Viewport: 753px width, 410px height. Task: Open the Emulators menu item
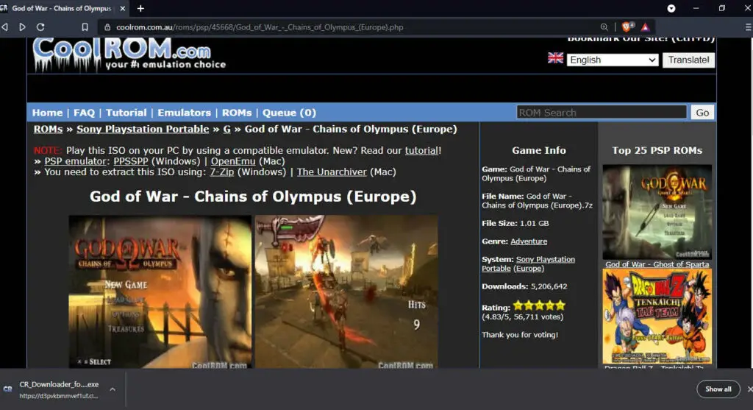tap(185, 113)
